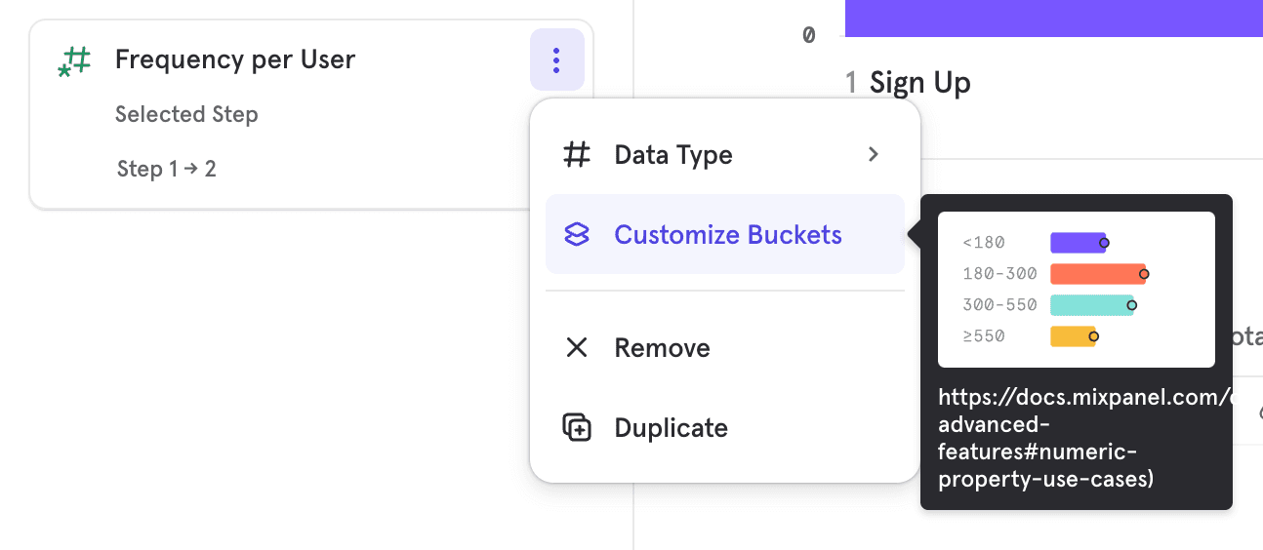Click the Sign Up step label
This screenshot has height=550, width=1263.
click(x=919, y=83)
